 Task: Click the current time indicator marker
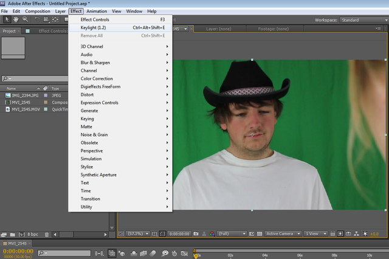click(x=196, y=256)
